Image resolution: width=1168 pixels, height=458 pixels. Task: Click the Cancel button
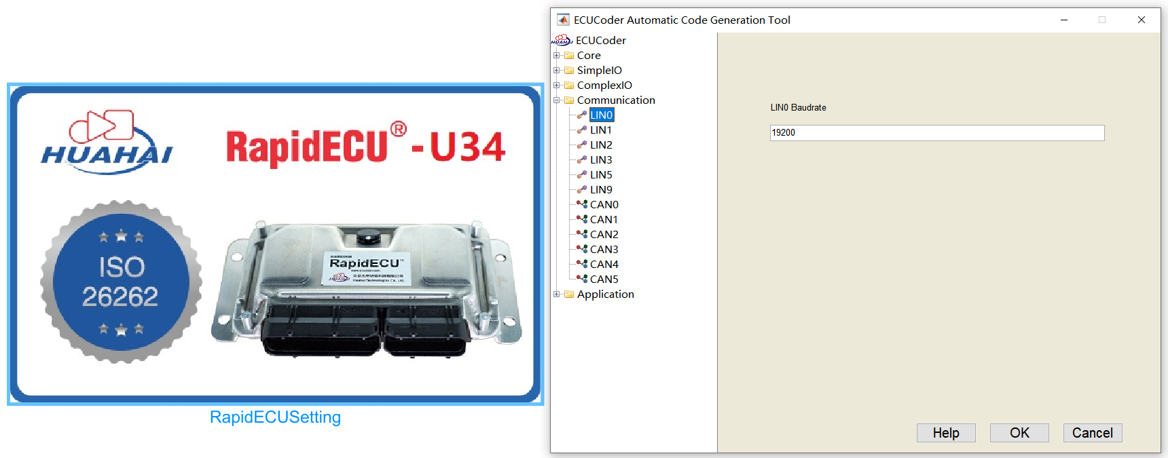pos(1093,433)
